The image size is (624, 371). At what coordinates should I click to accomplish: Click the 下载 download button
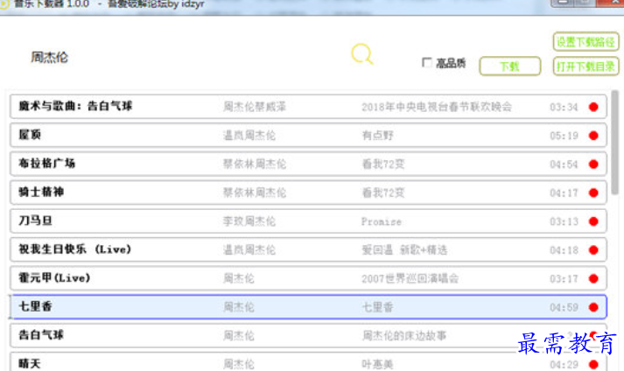509,66
